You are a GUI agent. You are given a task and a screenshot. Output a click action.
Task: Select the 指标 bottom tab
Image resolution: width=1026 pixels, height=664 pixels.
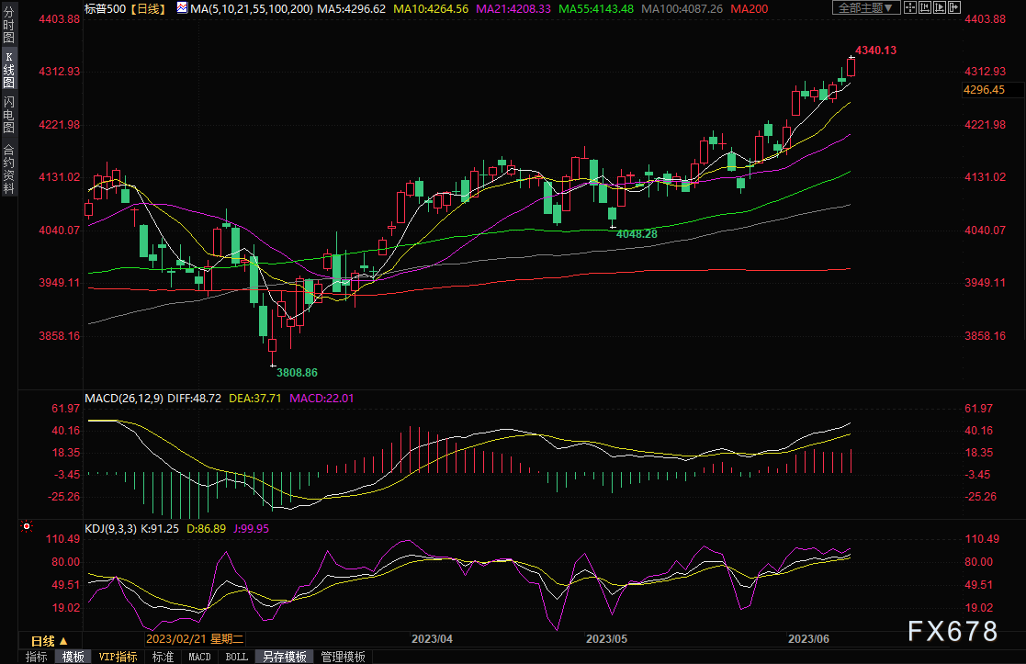coord(37,657)
